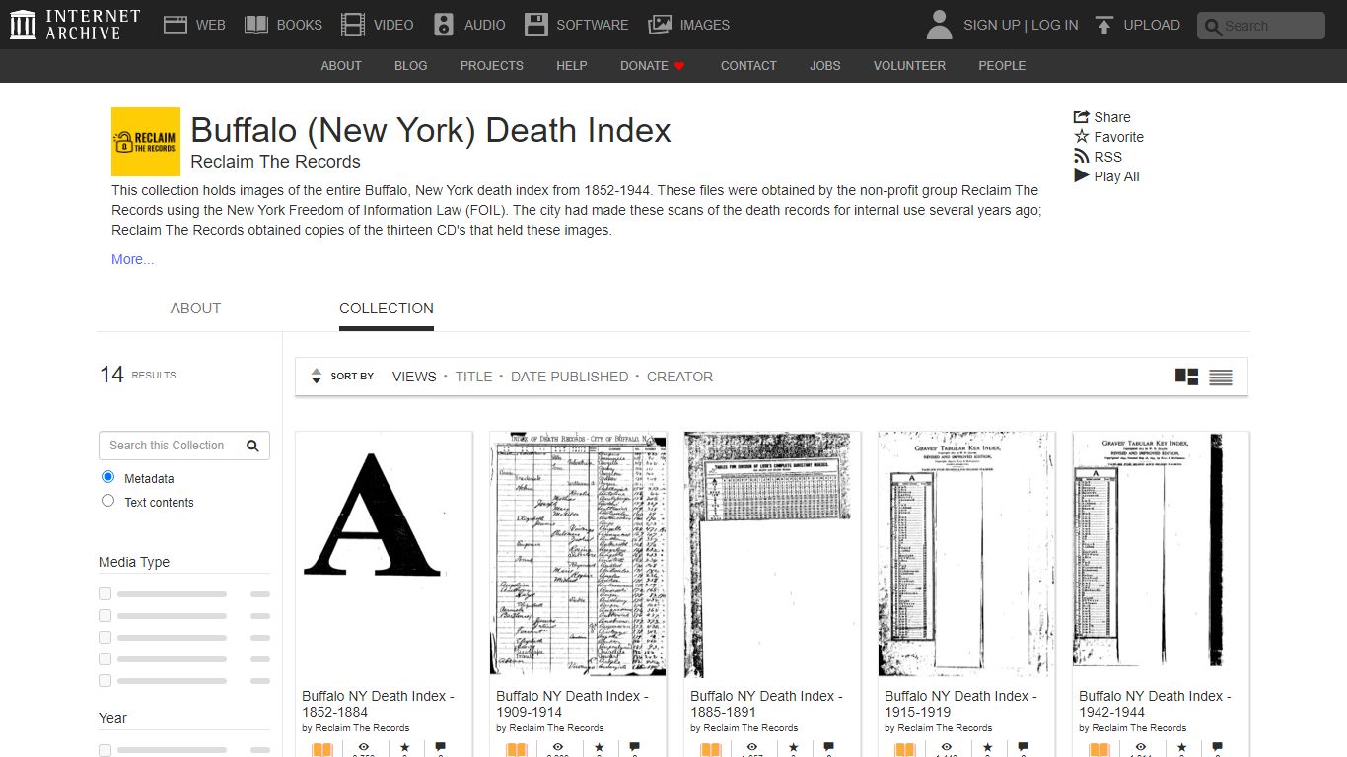Open the Software floppy disk icon
Image resolution: width=1347 pixels, height=757 pixels.
click(535, 25)
